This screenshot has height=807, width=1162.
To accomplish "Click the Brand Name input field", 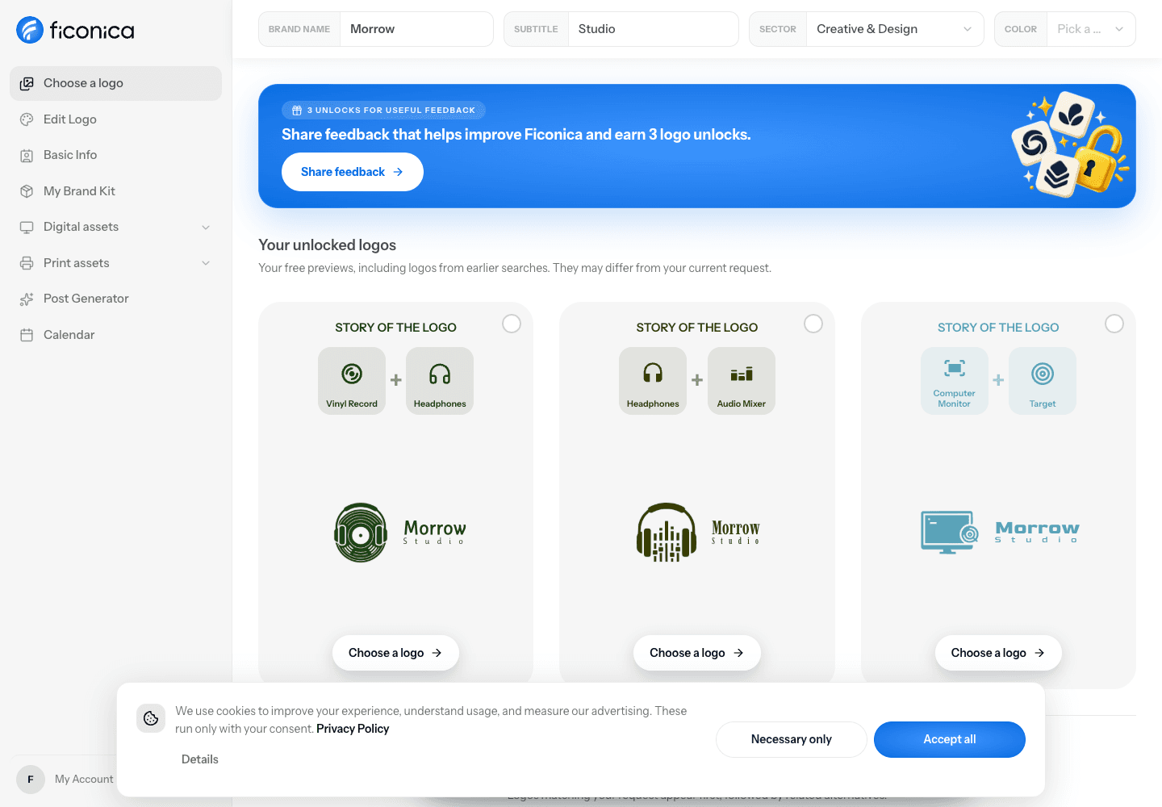I will click(416, 29).
